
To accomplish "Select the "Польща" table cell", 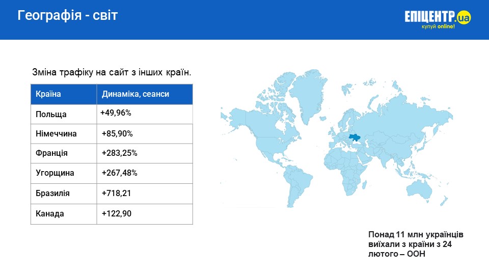I will (51, 114).
